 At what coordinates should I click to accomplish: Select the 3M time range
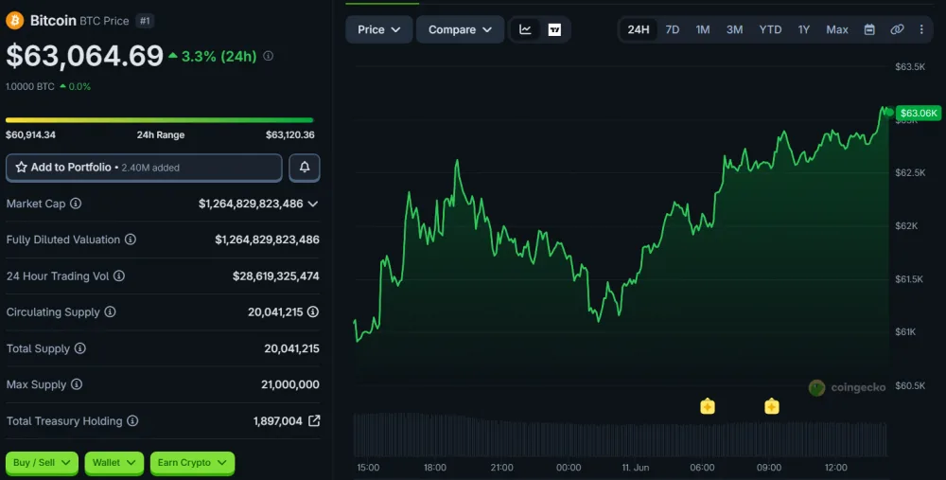click(734, 29)
